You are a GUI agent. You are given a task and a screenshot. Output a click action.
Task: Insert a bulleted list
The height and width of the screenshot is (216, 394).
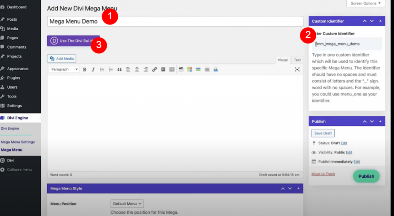click(102, 70)
